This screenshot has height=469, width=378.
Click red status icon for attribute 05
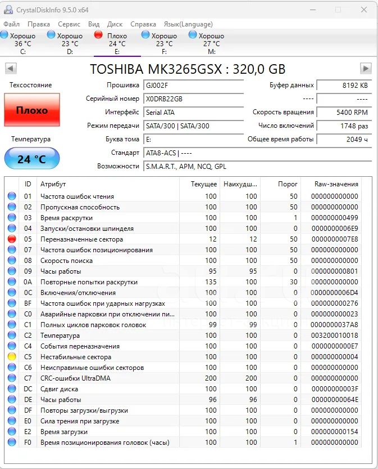(12, 239)
